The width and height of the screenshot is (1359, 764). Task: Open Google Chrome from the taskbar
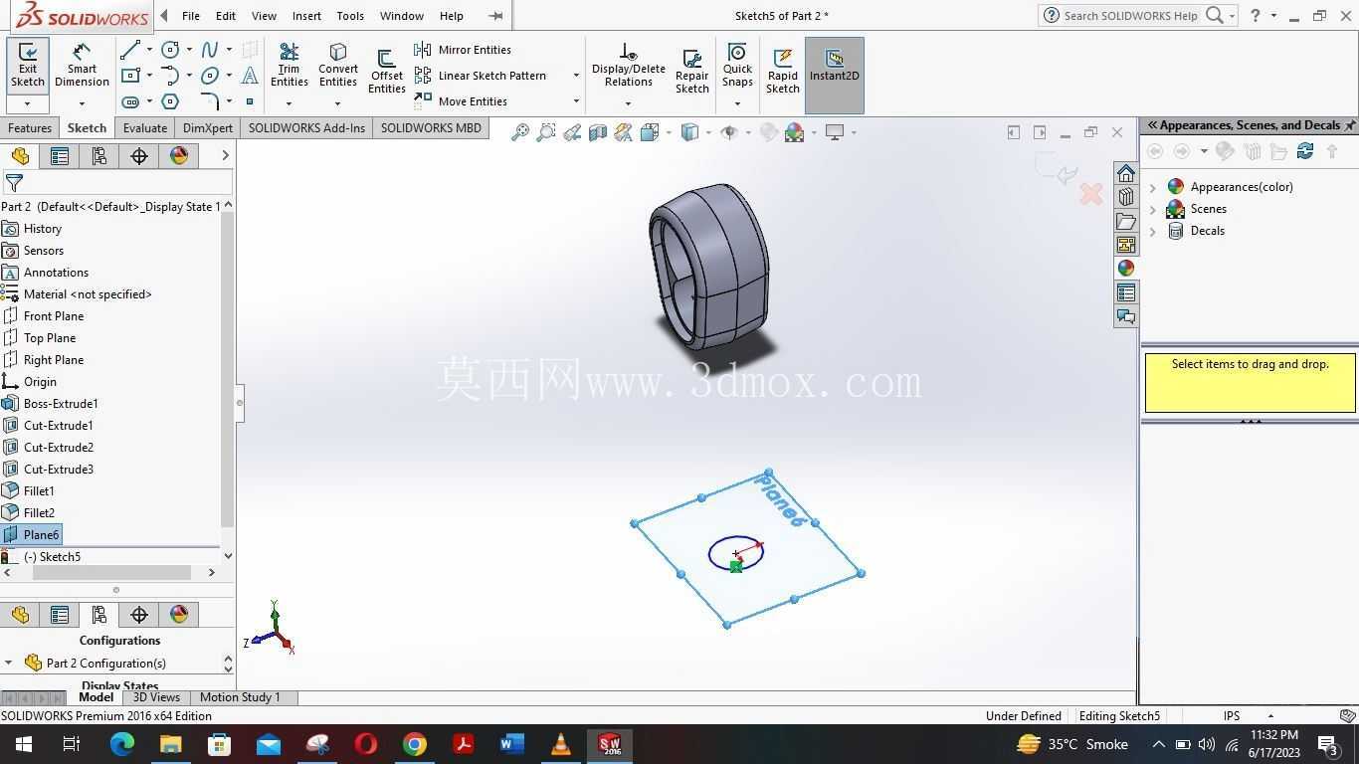pyautogui.click(x=415, y=744)
